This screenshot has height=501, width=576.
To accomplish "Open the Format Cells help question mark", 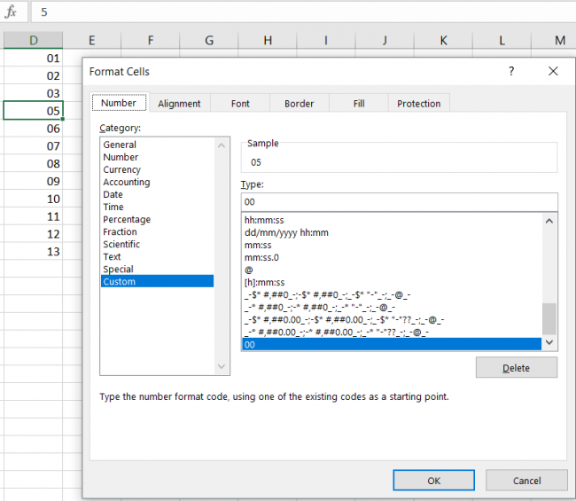I will [511, 71].
